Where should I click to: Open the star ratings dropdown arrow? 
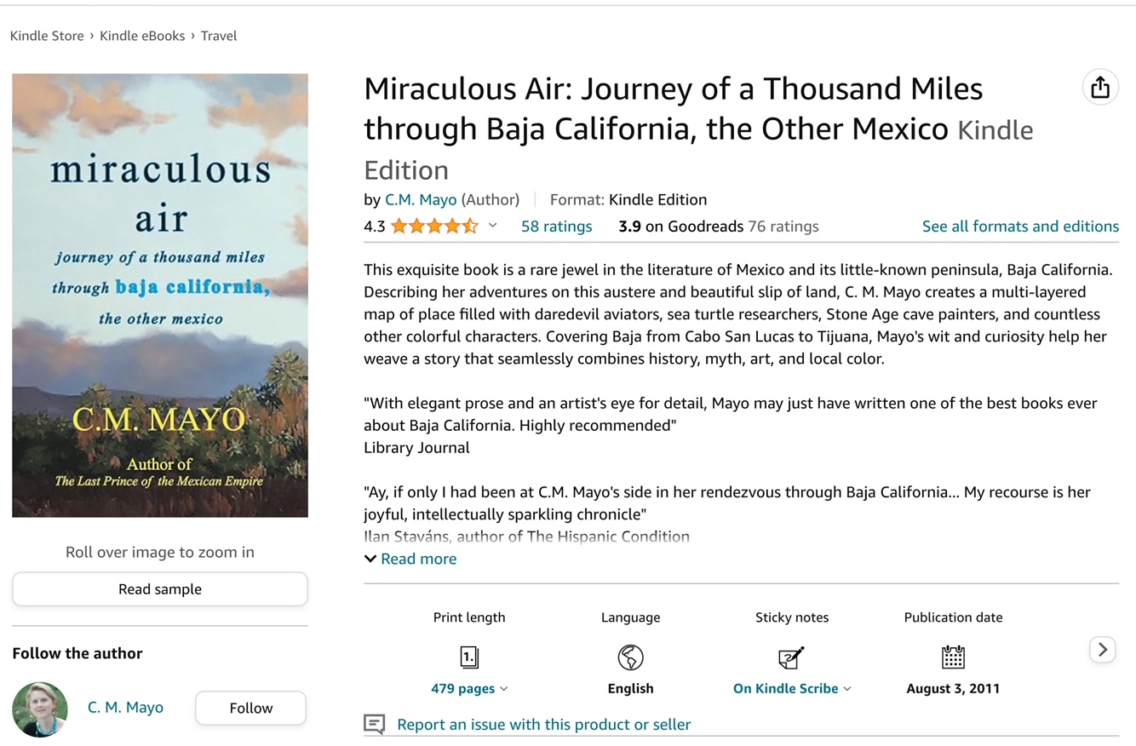(x=492, y=226)
